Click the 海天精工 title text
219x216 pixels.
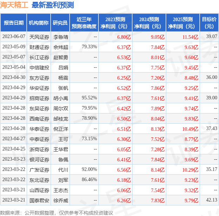pyautogui.click(x=14, y=5)
